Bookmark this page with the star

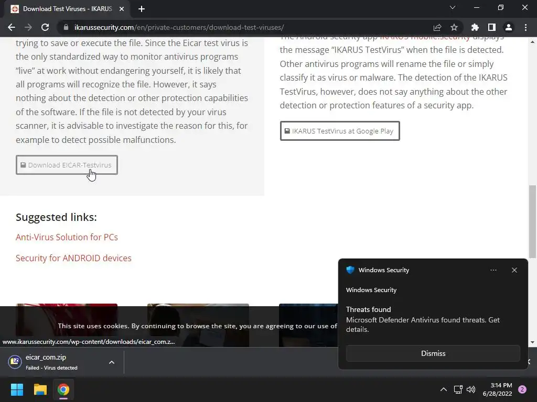454,27
